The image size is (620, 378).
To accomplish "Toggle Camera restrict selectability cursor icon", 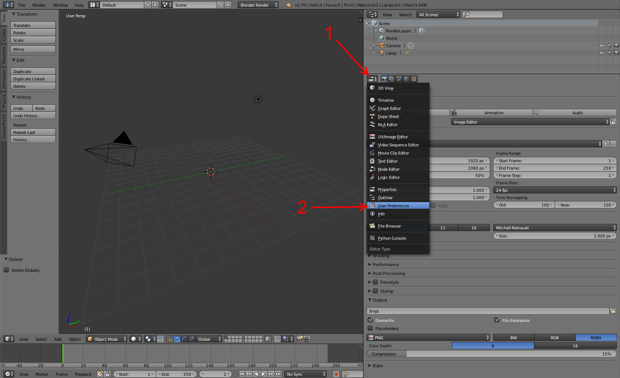I will 609,46.
